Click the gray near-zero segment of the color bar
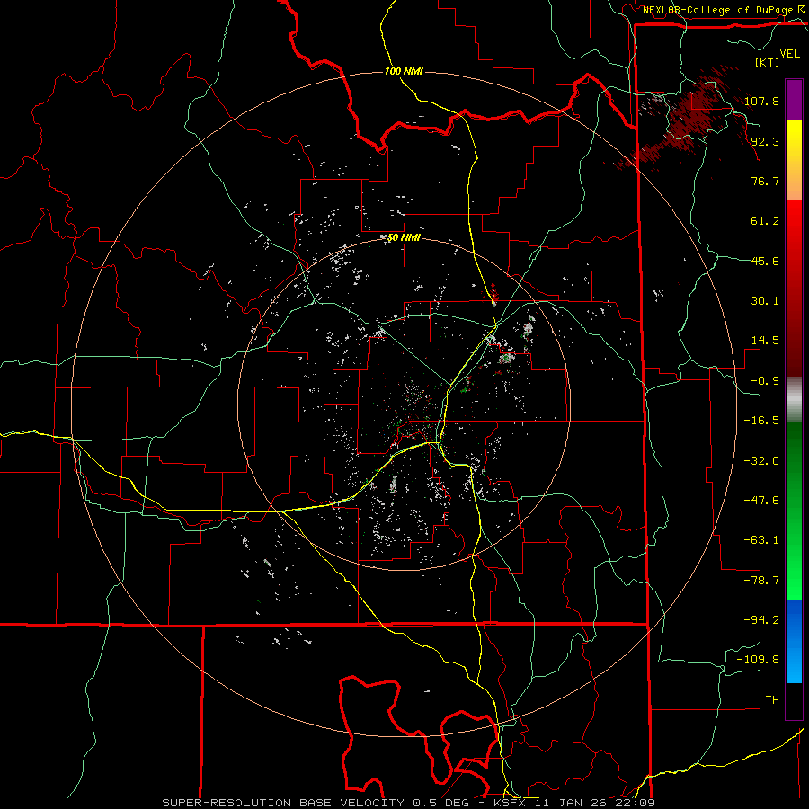Image resolution: width=809 pixels, height=809 pixels. pos(794,400)
